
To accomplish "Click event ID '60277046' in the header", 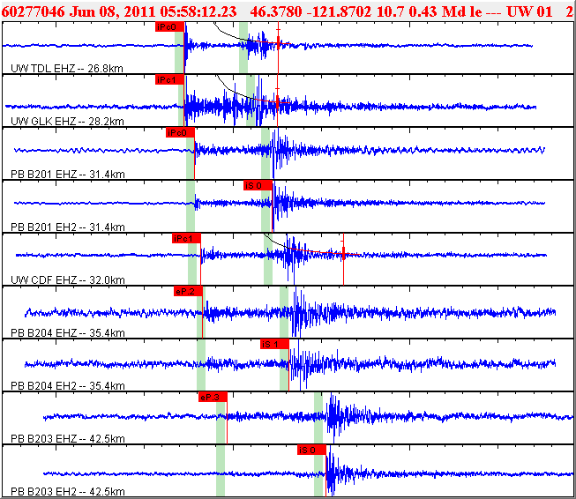I will pos(33,11).
